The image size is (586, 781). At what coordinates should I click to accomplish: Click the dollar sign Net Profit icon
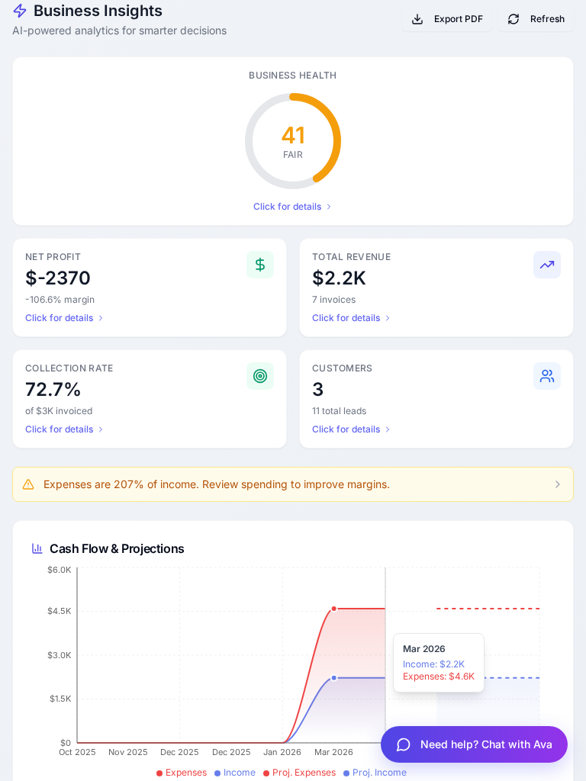pos(260,265)
